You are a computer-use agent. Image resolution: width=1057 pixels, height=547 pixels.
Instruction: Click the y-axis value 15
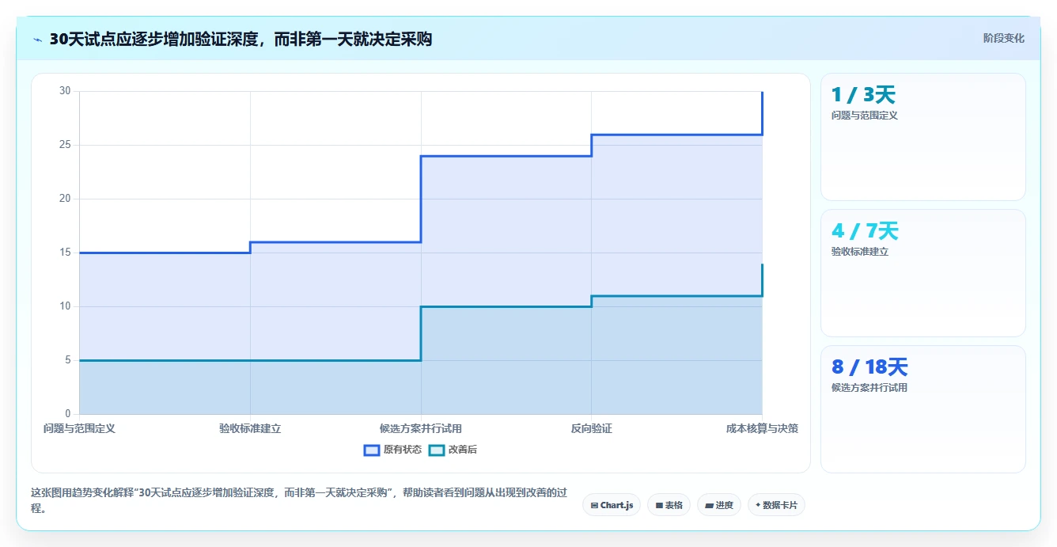point(65,253)
